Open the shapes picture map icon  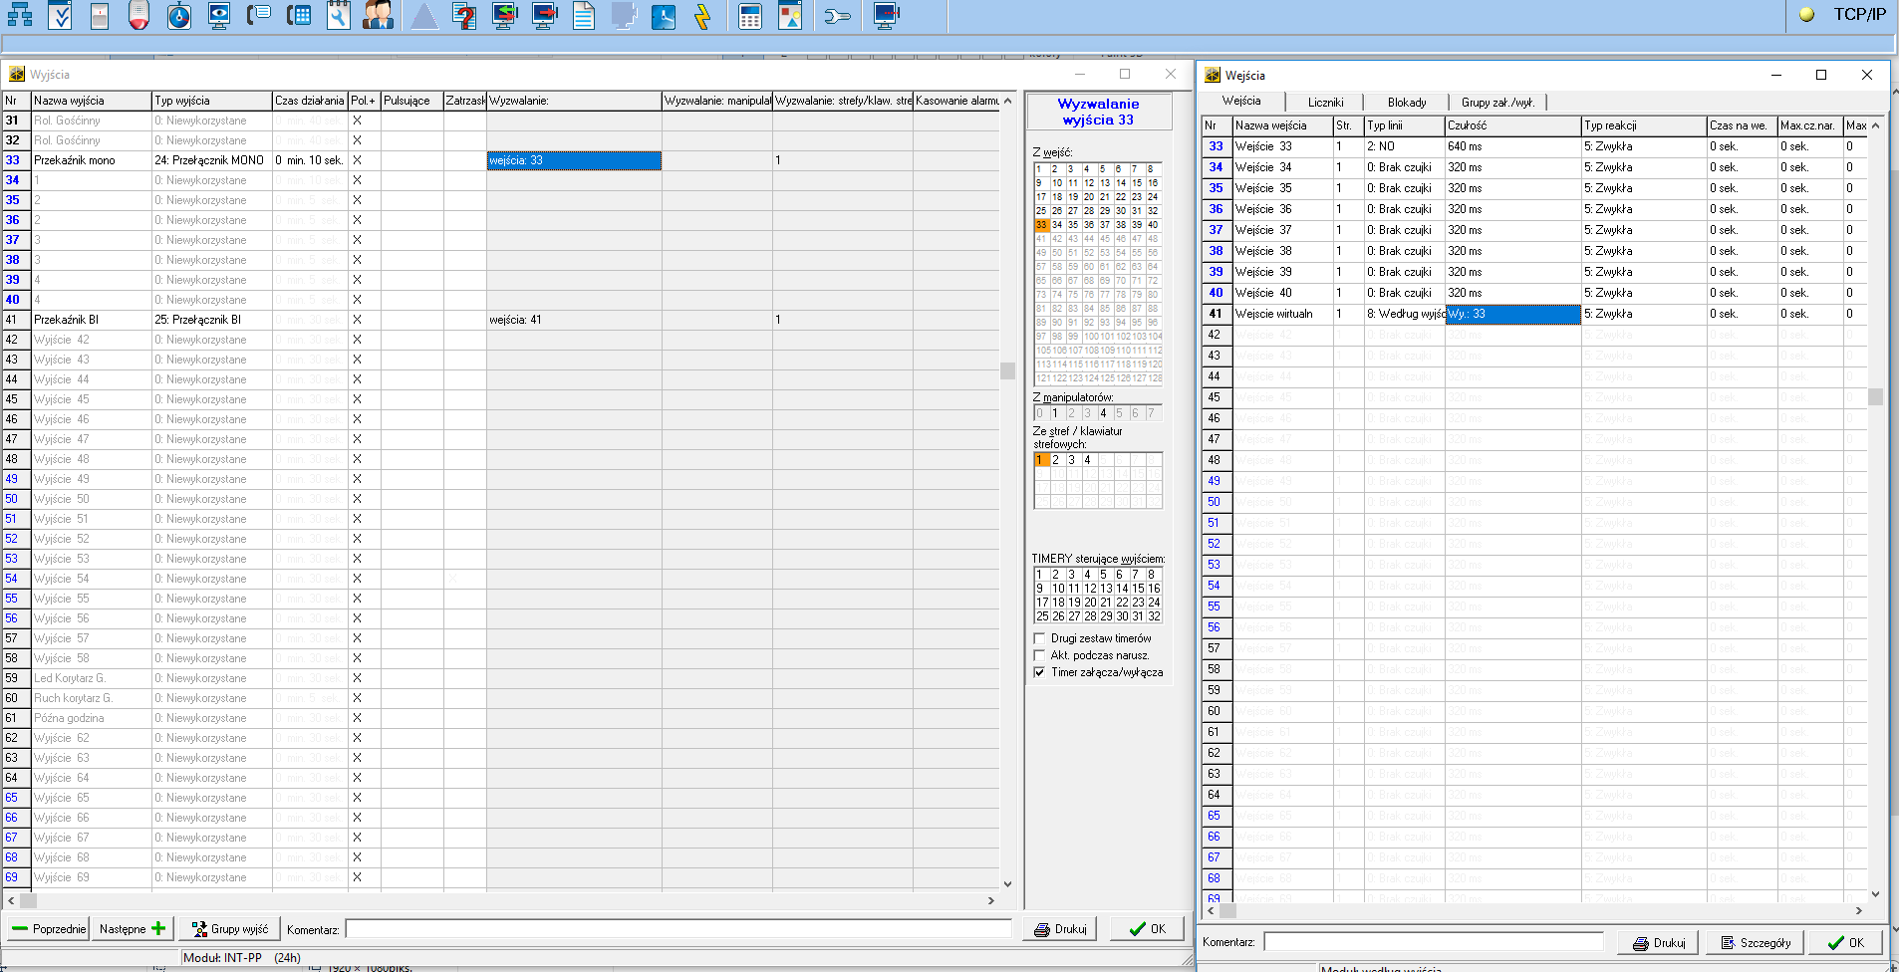coord(790,15)
